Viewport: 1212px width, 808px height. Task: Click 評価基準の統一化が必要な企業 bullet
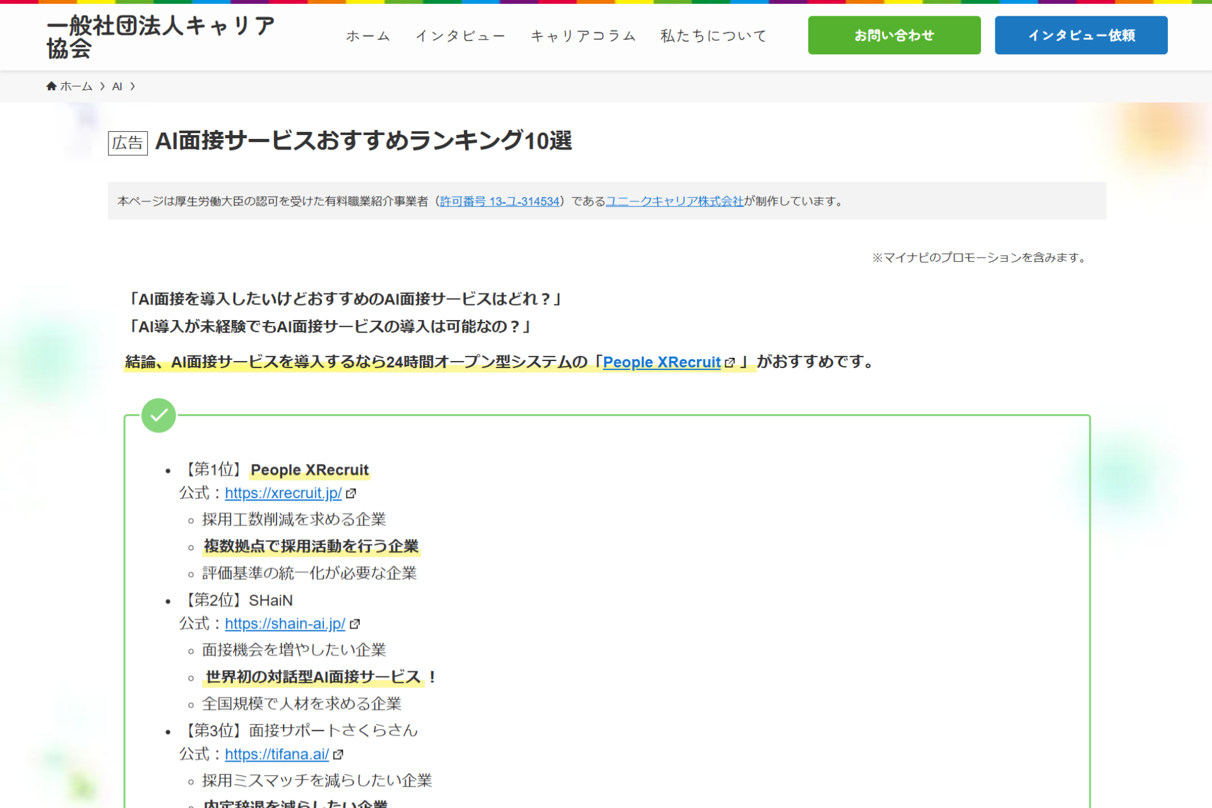pos(309,573)
